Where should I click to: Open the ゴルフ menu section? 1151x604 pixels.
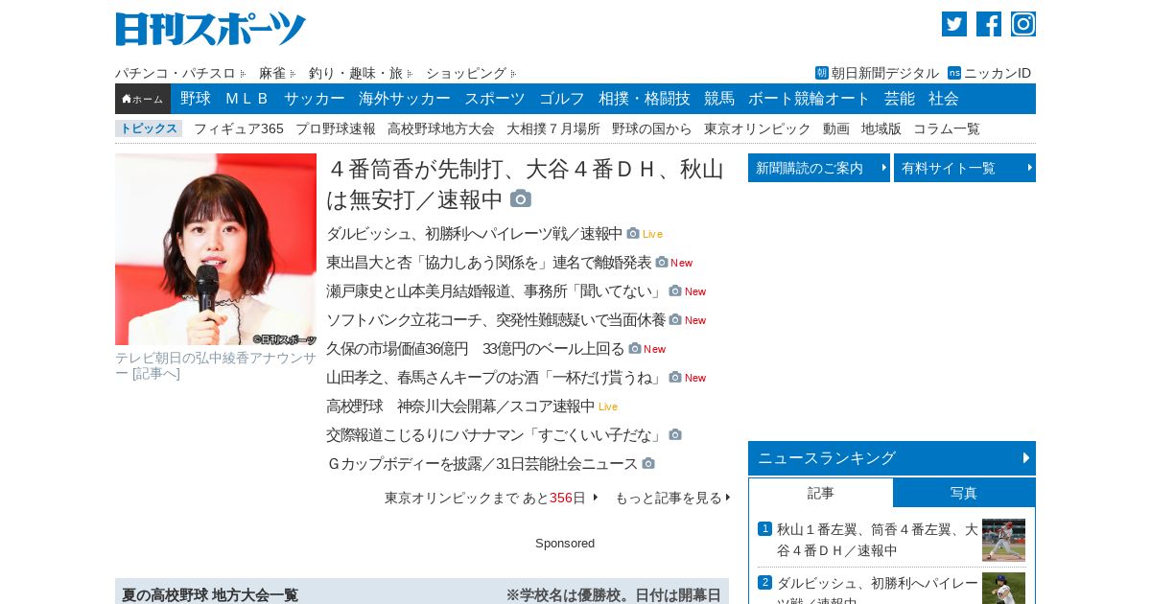(x=562, y=99)
